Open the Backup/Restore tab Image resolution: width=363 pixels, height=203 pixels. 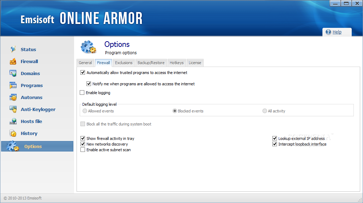(151, 63)
